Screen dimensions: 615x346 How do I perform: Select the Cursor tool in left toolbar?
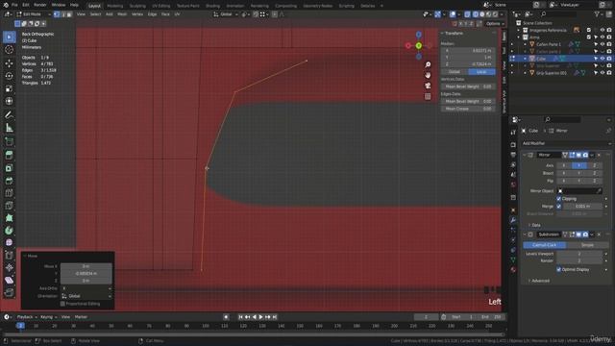click(x=9, y=50)
